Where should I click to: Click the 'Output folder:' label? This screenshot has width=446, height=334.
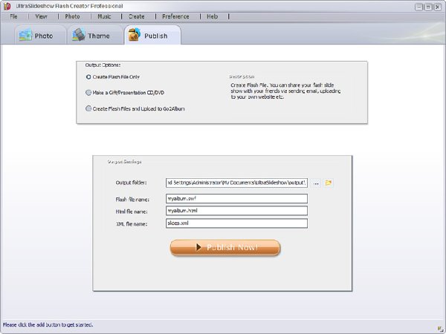(x=131, y=183)
